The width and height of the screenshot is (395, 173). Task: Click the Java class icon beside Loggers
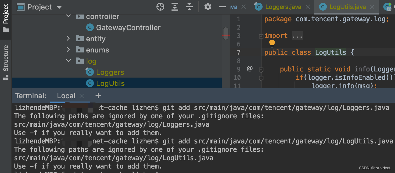tap(89, 72)
